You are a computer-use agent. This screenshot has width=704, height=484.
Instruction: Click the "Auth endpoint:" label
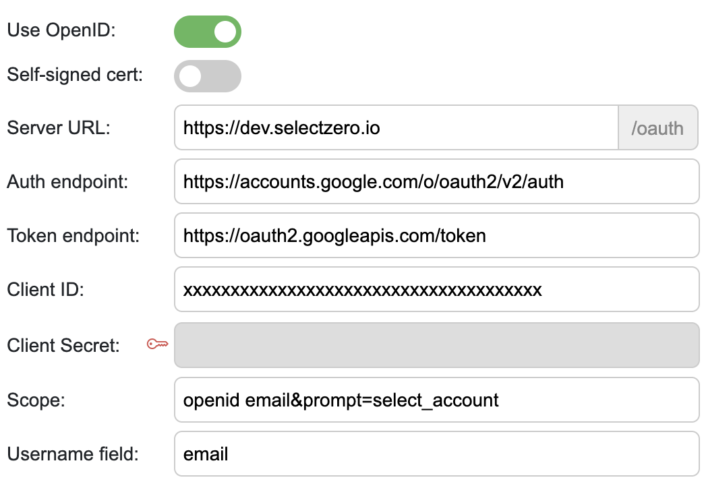pos(69,182)
